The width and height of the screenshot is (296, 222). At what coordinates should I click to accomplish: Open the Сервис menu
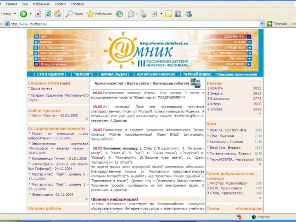point(60,4)
